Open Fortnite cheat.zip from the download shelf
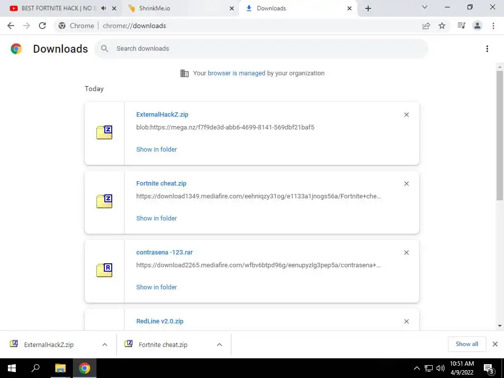504x378 pixels. click(163, 345)
